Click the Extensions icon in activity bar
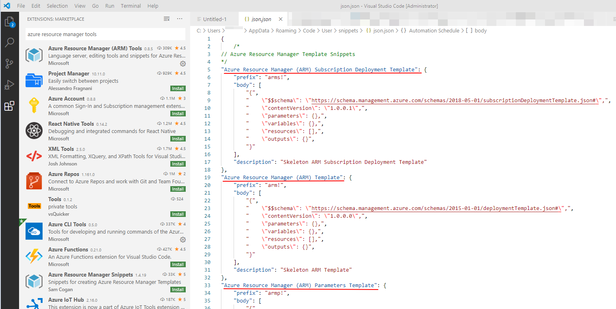Image resolution: width=616 pixels, height=309 pixels. 9,106
